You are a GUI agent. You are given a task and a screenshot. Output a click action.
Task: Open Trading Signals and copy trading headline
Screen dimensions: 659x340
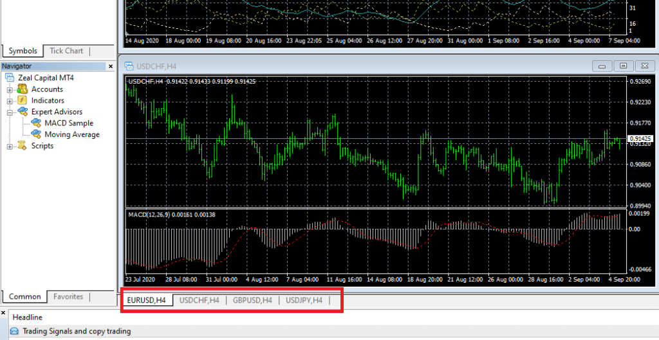coord(77,332)
